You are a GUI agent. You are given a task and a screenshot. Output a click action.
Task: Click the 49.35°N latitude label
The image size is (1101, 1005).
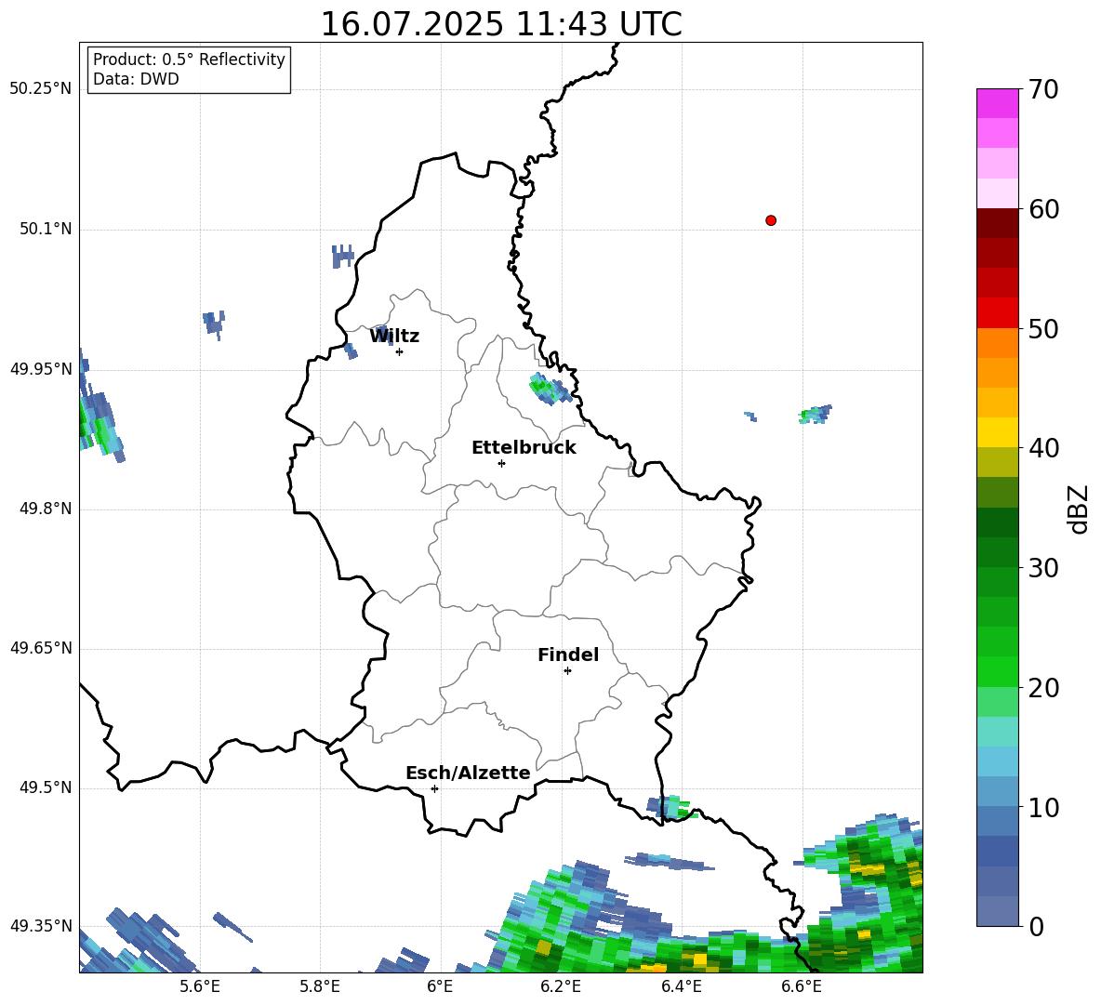[41, 926]
